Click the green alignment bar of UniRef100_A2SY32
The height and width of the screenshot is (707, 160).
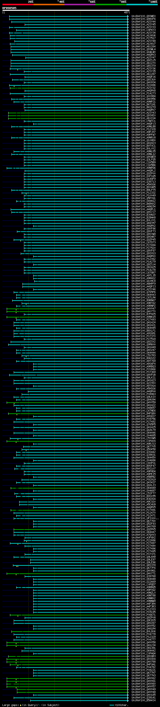[x=69, y=88]
